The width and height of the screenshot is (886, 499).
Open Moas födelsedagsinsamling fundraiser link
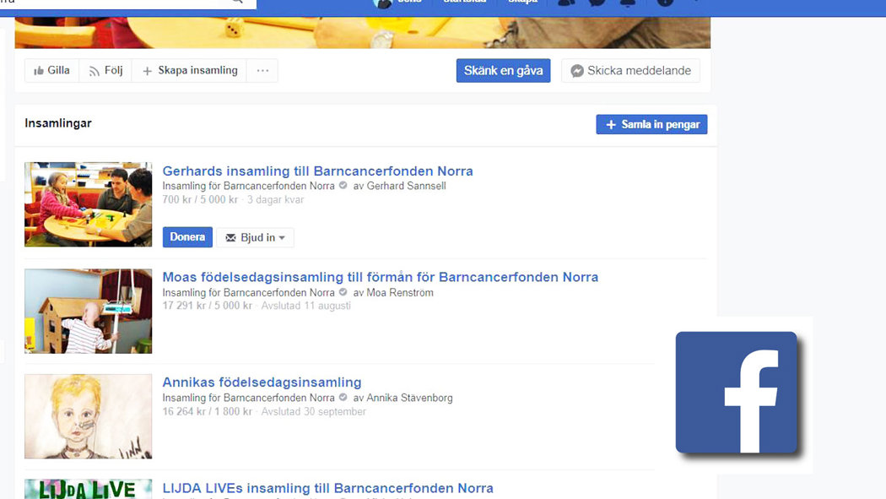(x=380, y=277)
